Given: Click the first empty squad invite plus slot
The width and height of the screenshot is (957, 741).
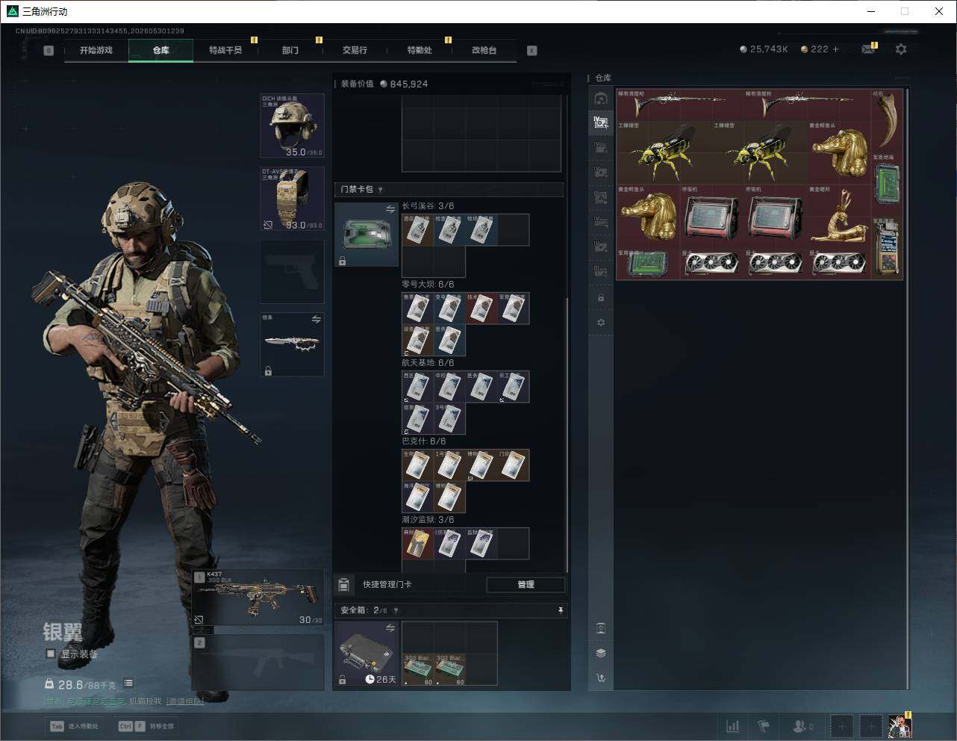Looking at the screenshot, I should (842, 726).
